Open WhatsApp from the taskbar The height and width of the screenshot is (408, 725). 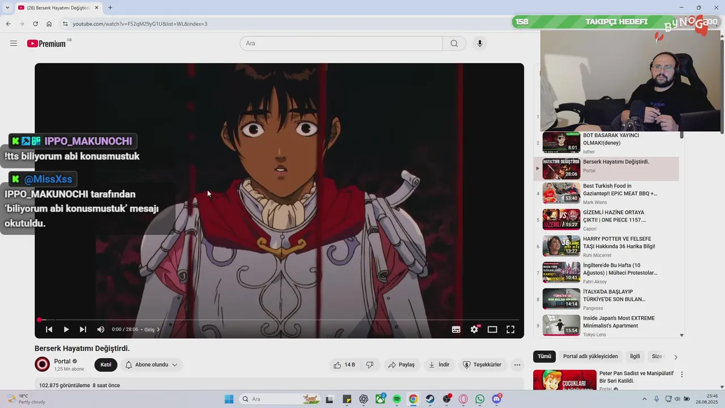(x=480, y=399)
